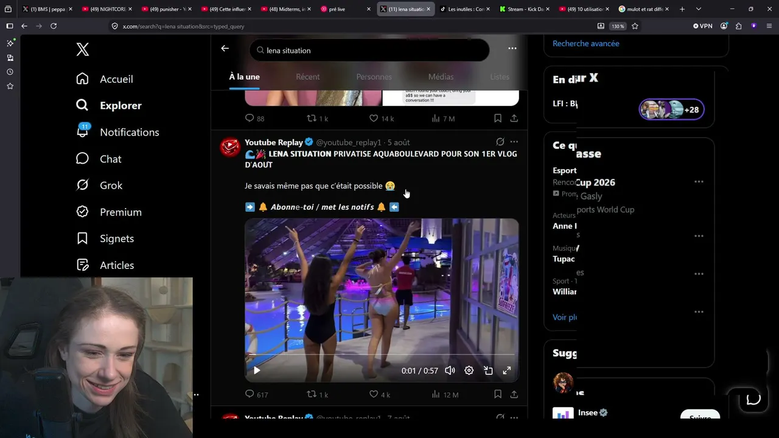Share the post with 14 k likes
Screen dimensions: 779x438
click(514, 118)
